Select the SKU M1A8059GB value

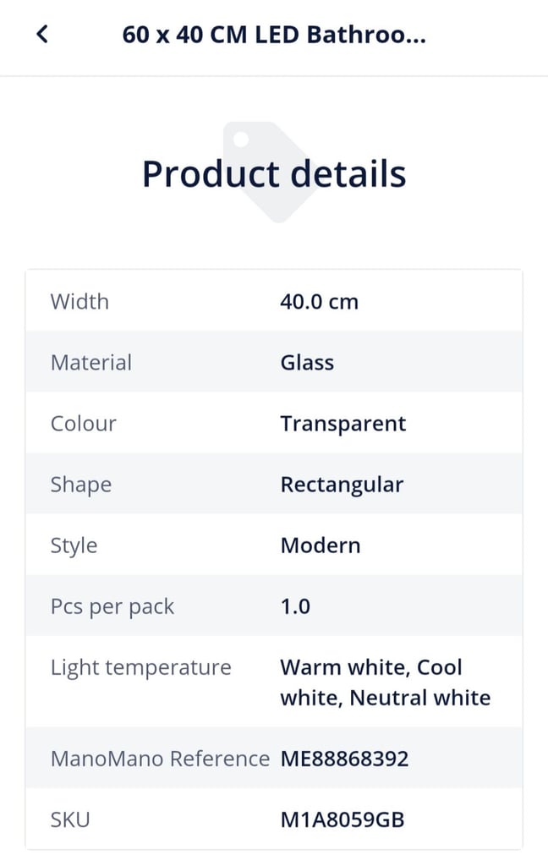coord(342,819)
